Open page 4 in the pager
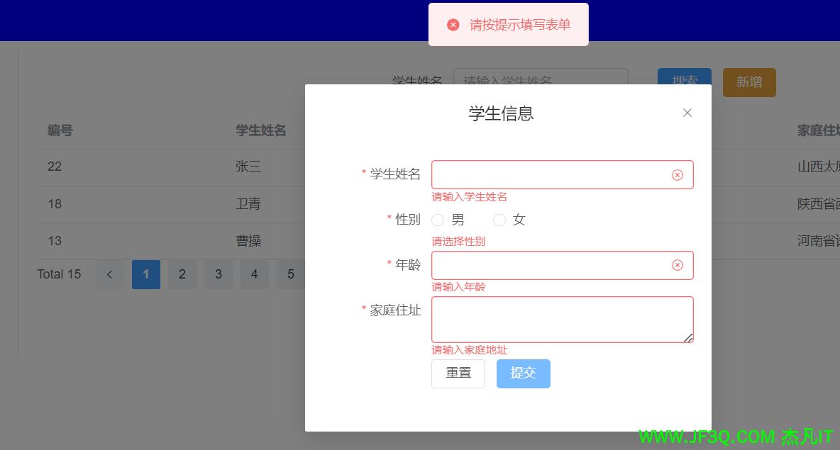 point(255,274)
